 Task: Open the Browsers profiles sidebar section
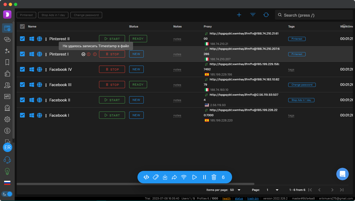click(x=7, y=28)
